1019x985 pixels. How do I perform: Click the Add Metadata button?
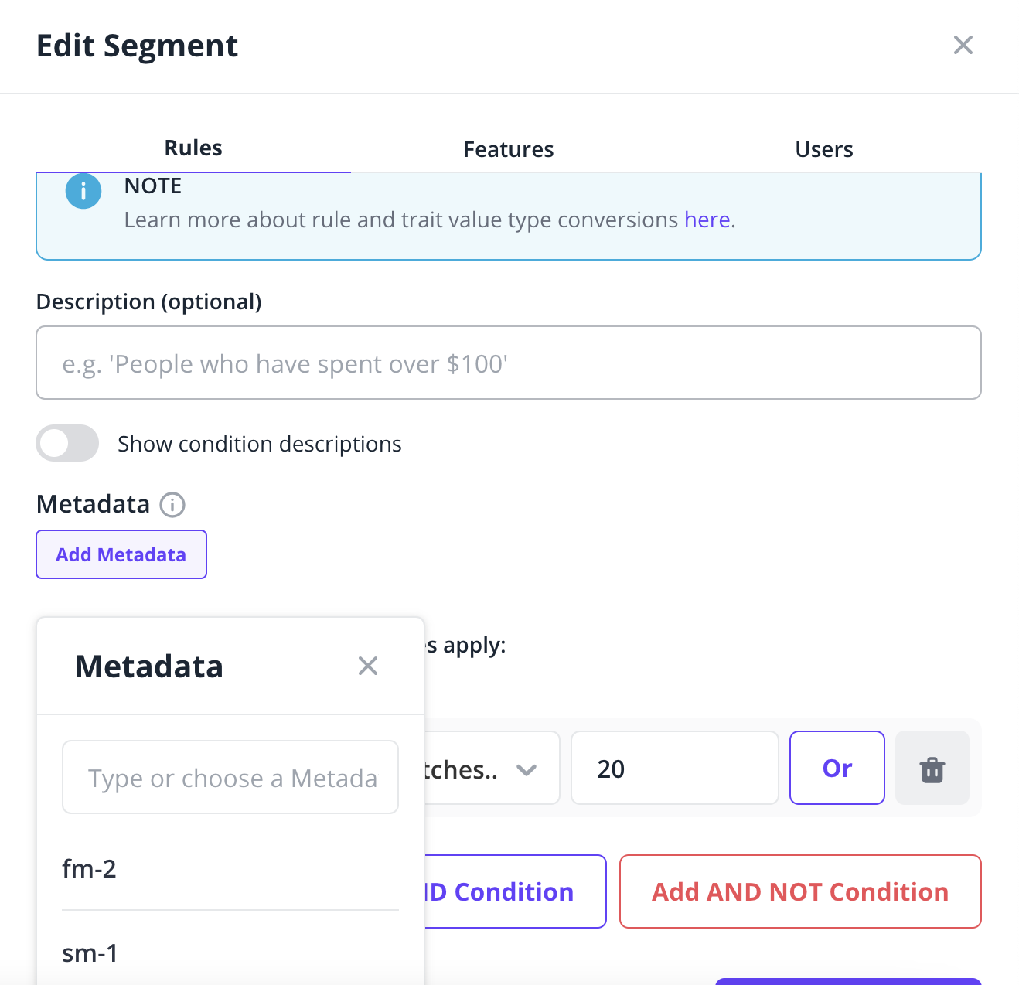121,554
